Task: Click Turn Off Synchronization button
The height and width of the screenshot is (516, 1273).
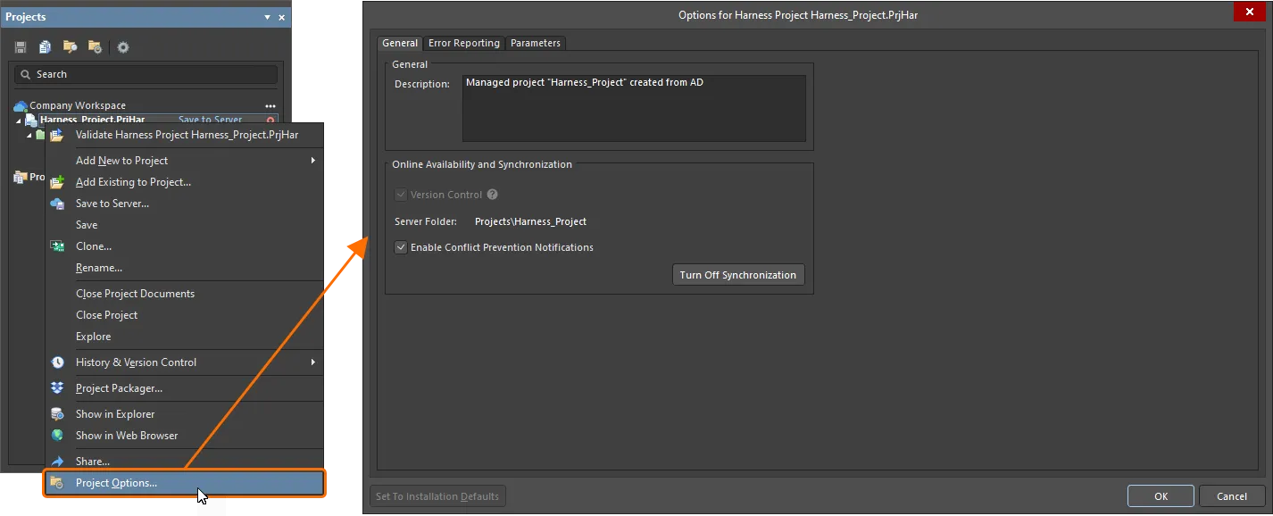Action: [738, 275]
